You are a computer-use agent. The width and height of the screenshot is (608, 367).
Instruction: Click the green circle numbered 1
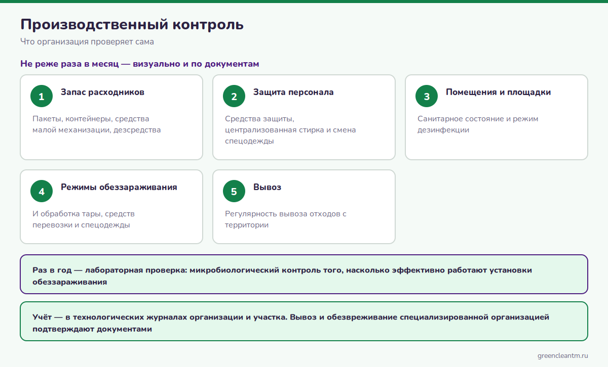(42, 97)
